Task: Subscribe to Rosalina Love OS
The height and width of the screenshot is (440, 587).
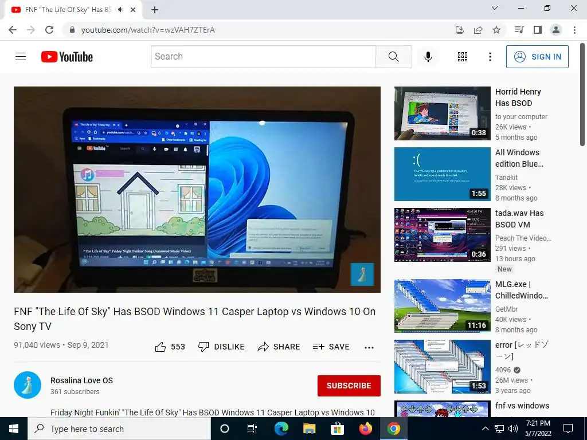Action: (x=349, y=386)
